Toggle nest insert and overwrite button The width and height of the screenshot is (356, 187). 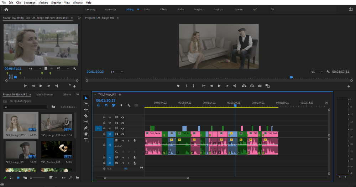[x=99, y=105]
